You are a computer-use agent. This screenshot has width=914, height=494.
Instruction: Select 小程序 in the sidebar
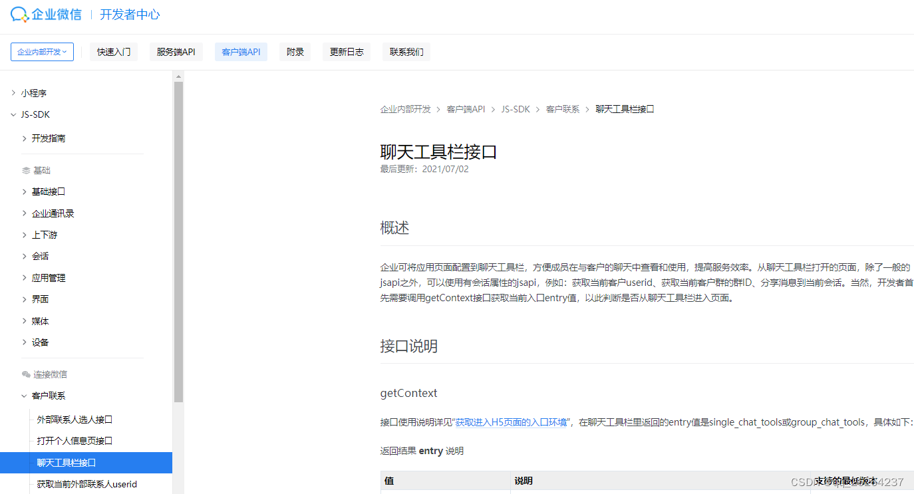(34, 93)
